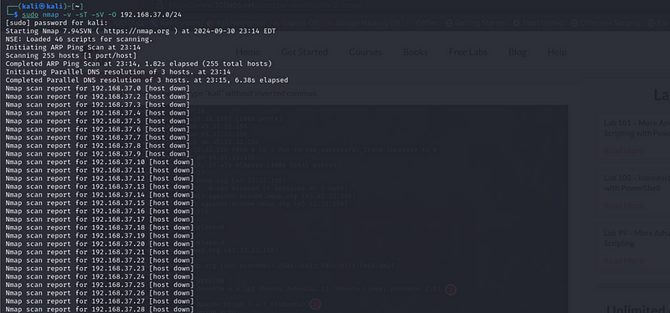
Task: Click the scan report line for 192.168.37.9
Action: 98,154
